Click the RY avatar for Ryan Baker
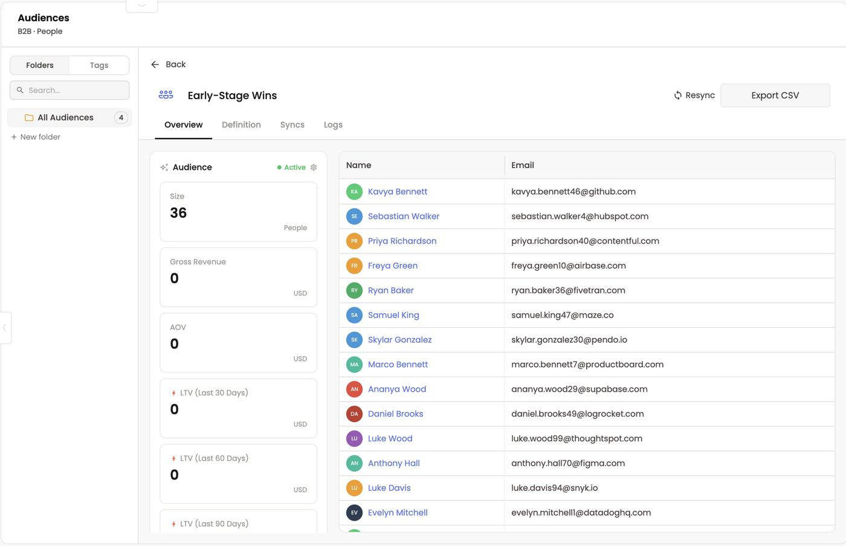 tap(354, 291)
